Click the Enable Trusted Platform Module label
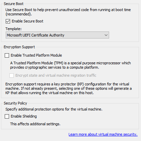 (x=36, y=55)
